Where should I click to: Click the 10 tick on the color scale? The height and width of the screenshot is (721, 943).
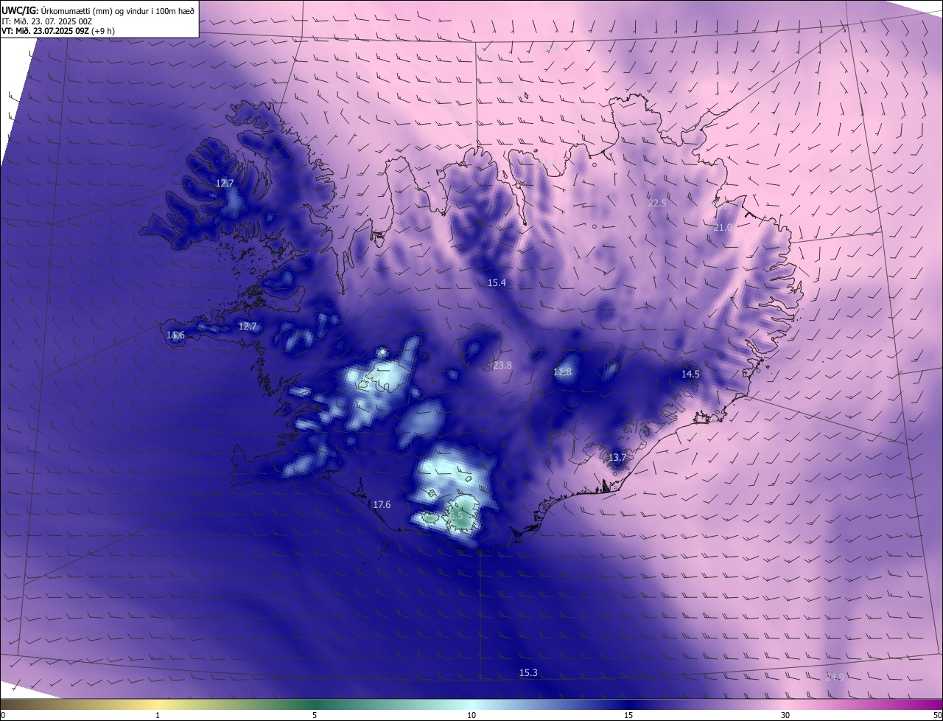click(x=471, y=715)
